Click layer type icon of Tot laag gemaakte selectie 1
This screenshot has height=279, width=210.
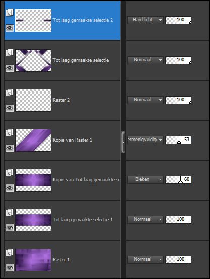[10, 212]
